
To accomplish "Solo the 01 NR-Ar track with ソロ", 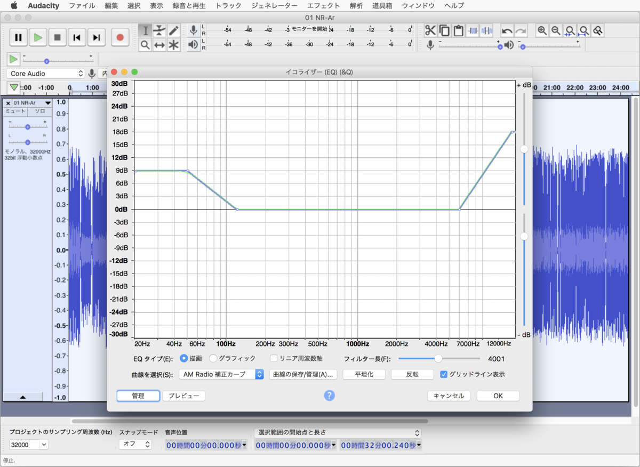I will point(40,111).
